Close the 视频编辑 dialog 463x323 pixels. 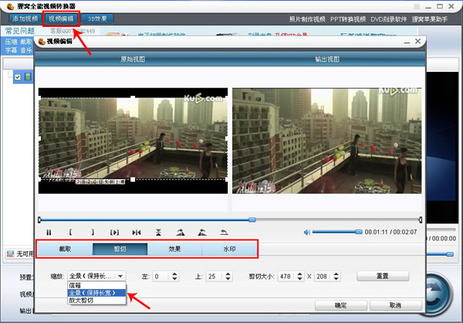pyautogui.click(x=417, y=42)
